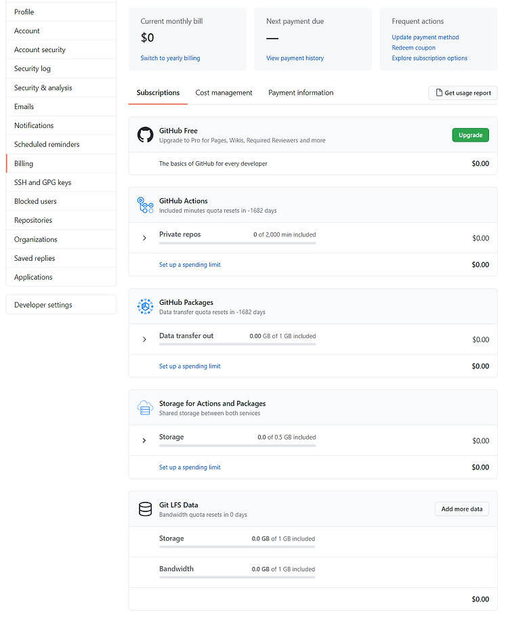Upgrade the GitHub Free plan
Viewport: 508px width, 617px height.
click(x=471, y=135)
